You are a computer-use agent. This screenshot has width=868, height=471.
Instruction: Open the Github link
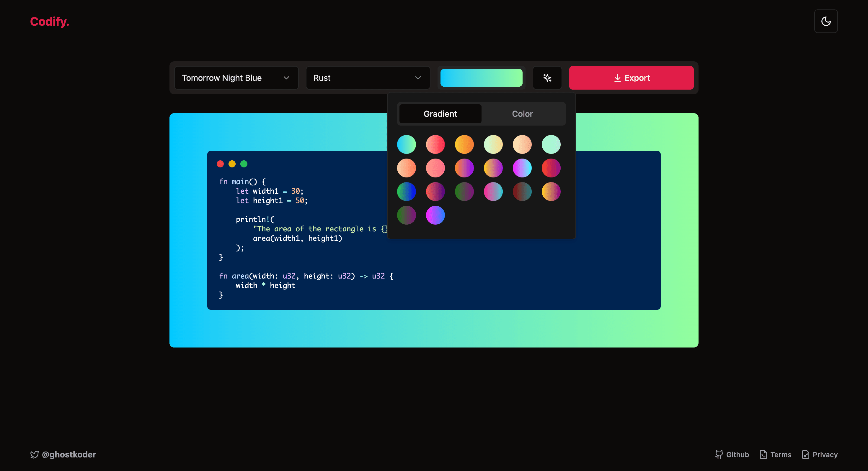(x=732, y=454)
